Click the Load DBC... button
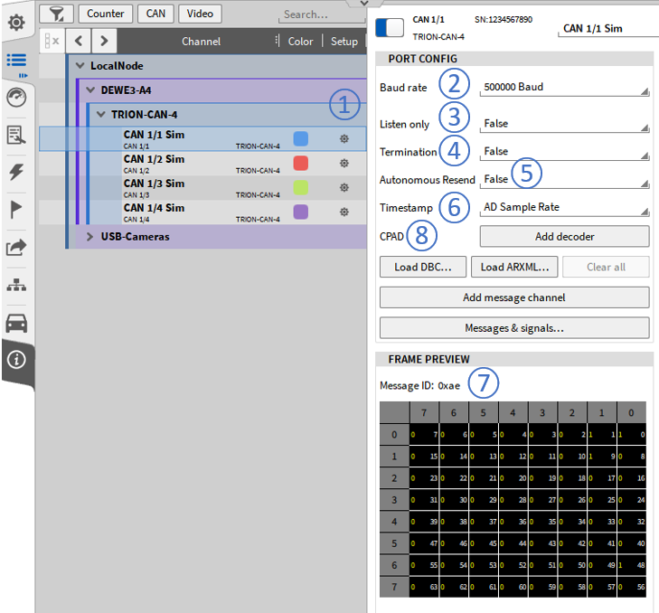Viewport: 659px width, 613px height. coord(423,267)
